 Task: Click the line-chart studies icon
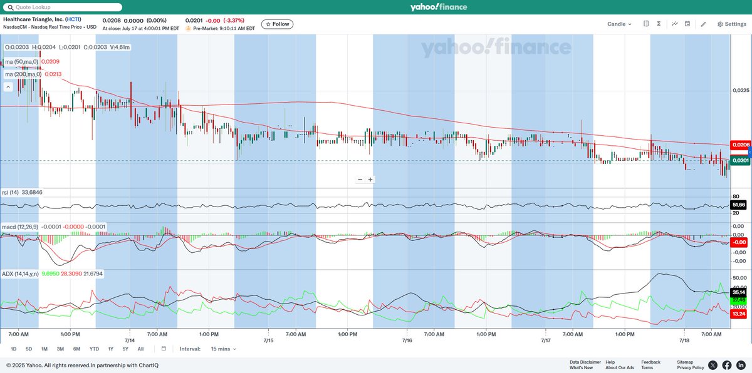tap(675, 24)
